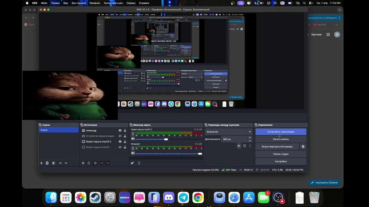Viewport: 369px width, 207px height.
Task: Open the Файл menu
Action: (44, 3)
